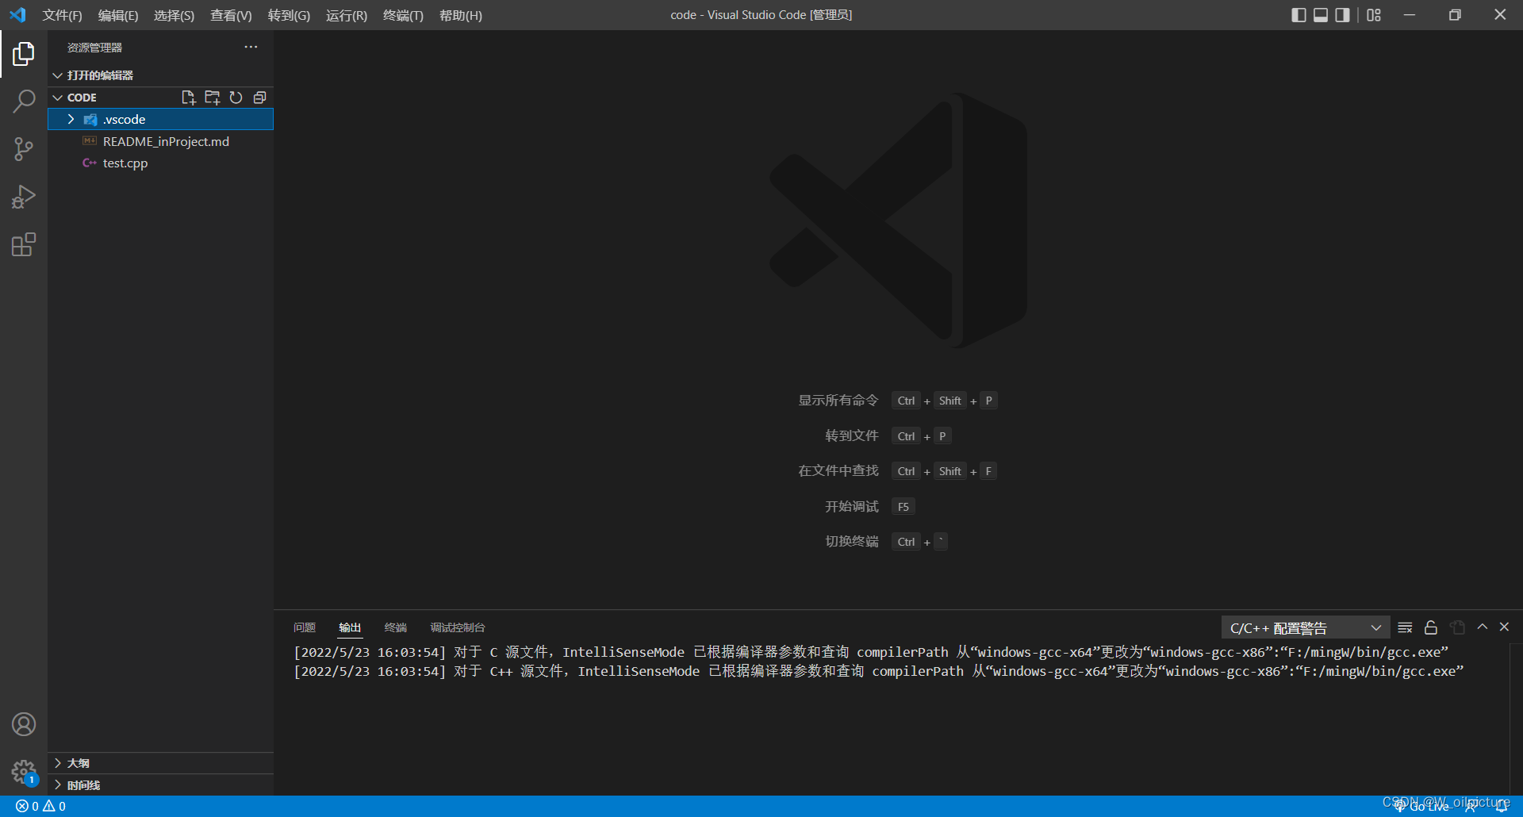
Task: Minimize the VS Code window
Action: tap(1410, 15)
